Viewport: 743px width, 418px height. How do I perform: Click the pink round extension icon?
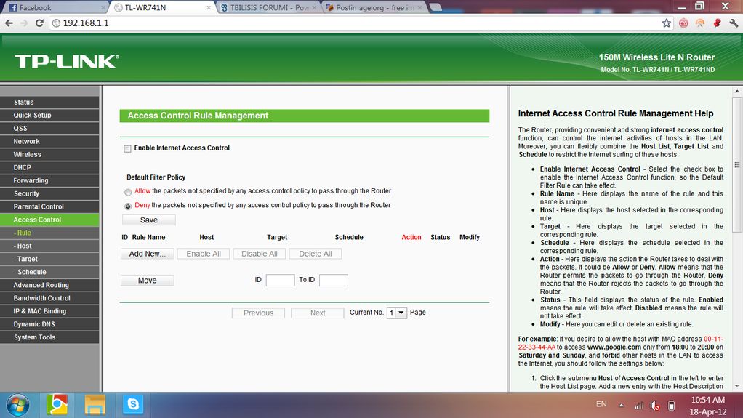point(683,23)
